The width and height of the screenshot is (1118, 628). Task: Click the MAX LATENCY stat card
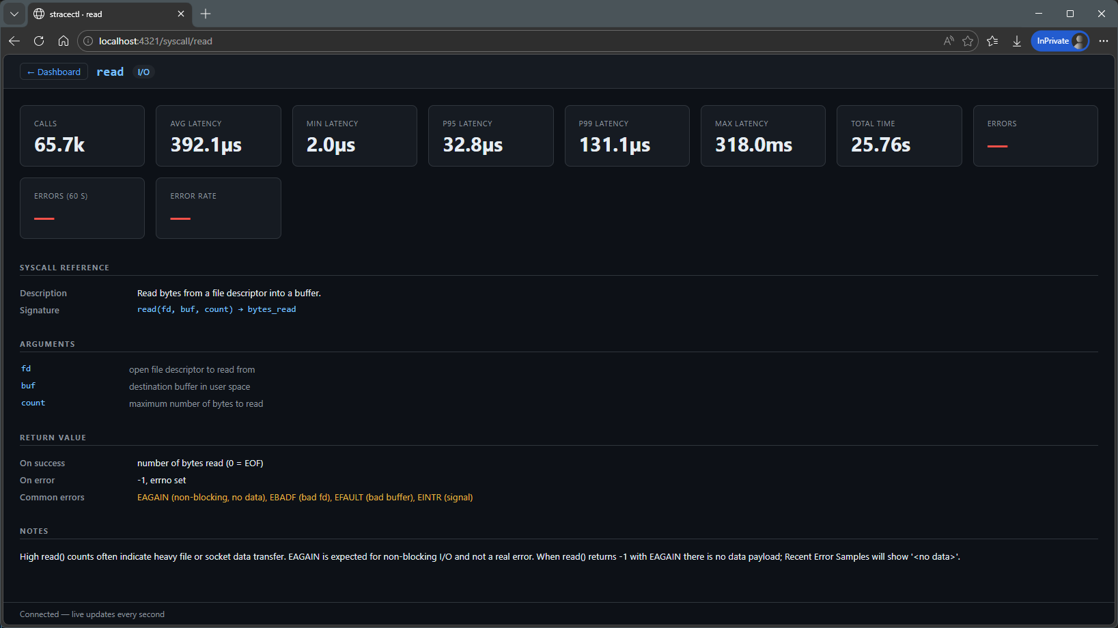coord(763,135)
